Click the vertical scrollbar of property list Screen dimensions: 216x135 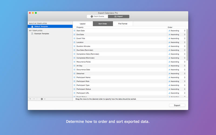(187, 45)
